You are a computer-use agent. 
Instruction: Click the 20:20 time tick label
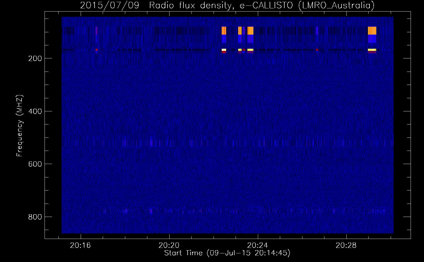(x=169, y=245)
